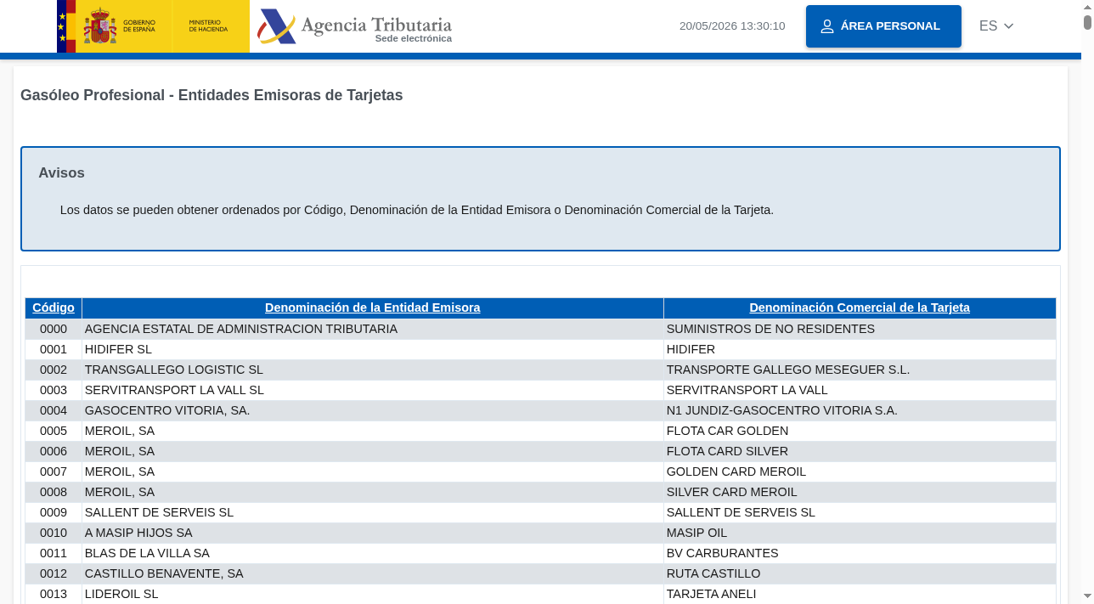Screen dimensions: 1094x604
Task: Click the Ministerio de Hacienda logo
Action: coord(211,26)
